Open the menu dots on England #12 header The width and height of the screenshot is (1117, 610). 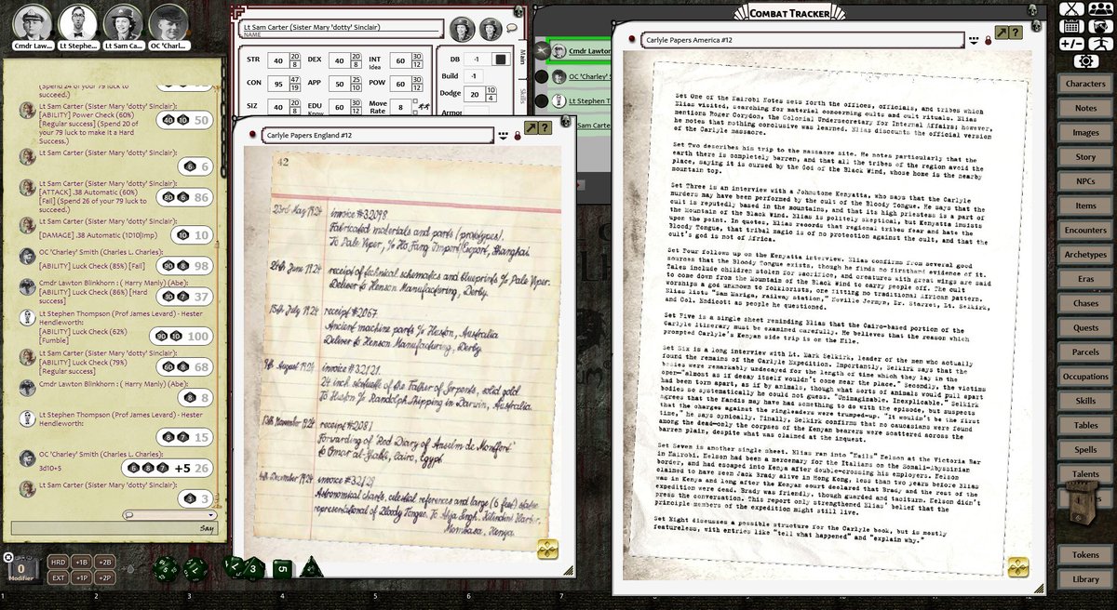504,136
